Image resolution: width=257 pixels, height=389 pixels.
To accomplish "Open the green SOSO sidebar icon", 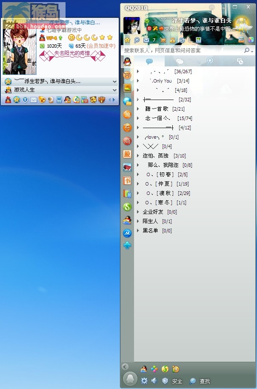I will coord(127,207).
